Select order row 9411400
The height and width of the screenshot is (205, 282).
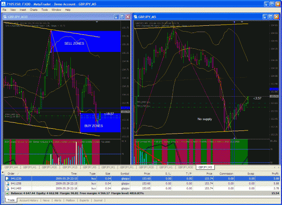tap(143, 188)
